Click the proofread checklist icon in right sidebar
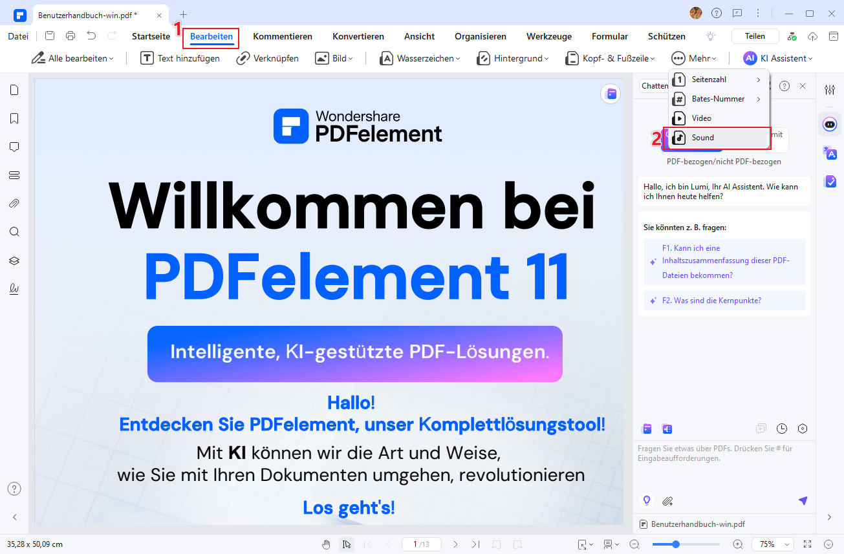 pos(830,182)
